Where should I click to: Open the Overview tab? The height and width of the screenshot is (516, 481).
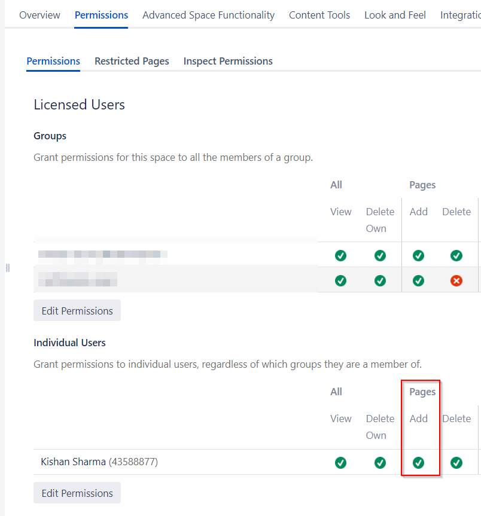tap(39, 15)
